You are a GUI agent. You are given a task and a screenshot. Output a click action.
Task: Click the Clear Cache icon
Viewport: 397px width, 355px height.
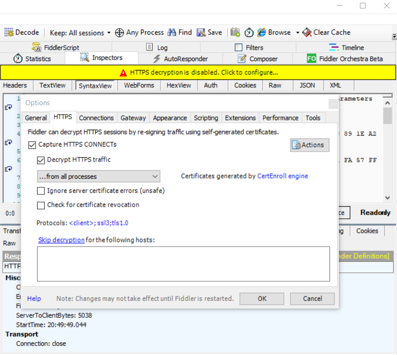coord(307,32)
